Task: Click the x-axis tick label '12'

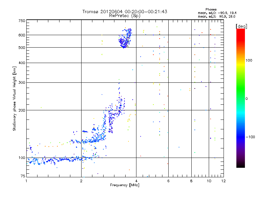Action: (224, 181)
